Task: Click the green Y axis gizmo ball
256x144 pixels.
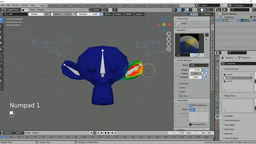Action: (164, 25)
